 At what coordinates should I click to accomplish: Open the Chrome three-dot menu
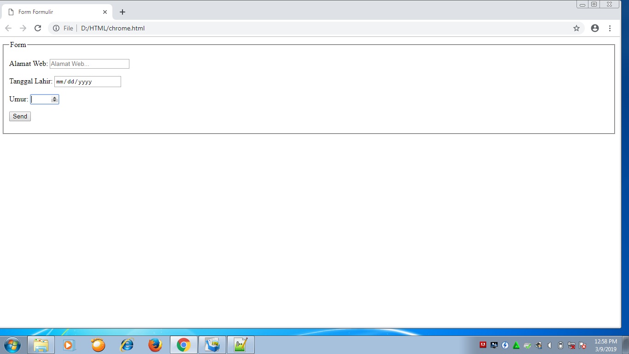coord(610,28)
